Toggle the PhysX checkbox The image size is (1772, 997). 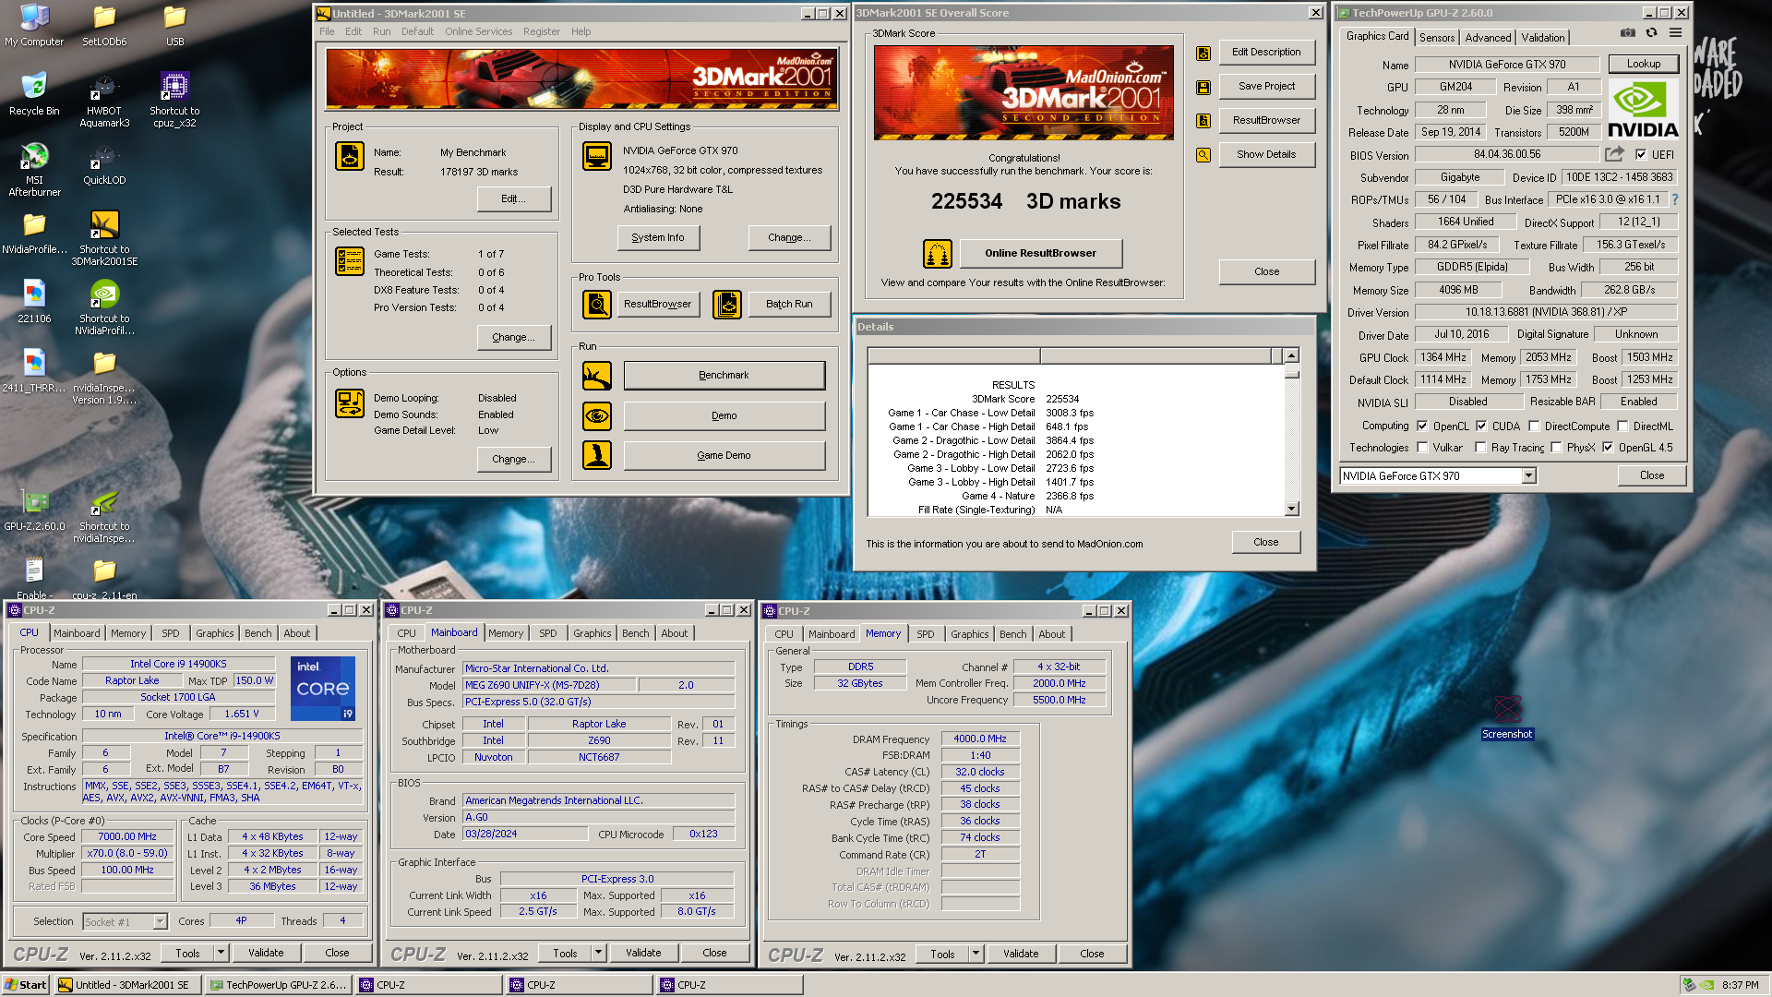[x=1556, y=447]
